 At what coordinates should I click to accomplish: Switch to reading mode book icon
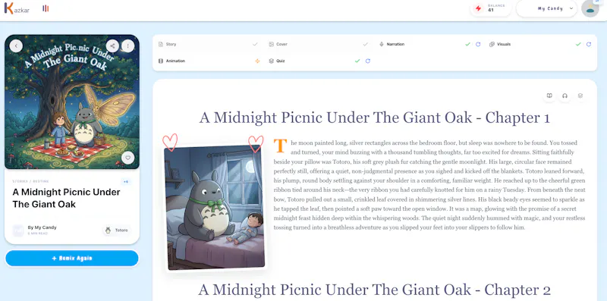(x=549, y=96)
